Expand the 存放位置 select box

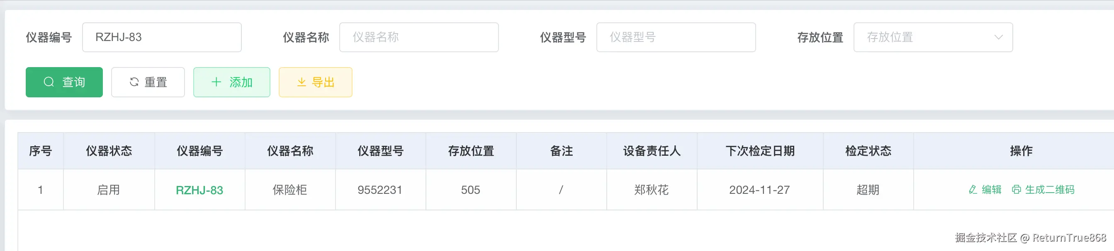pyautogui.click(x=925, y=37)
